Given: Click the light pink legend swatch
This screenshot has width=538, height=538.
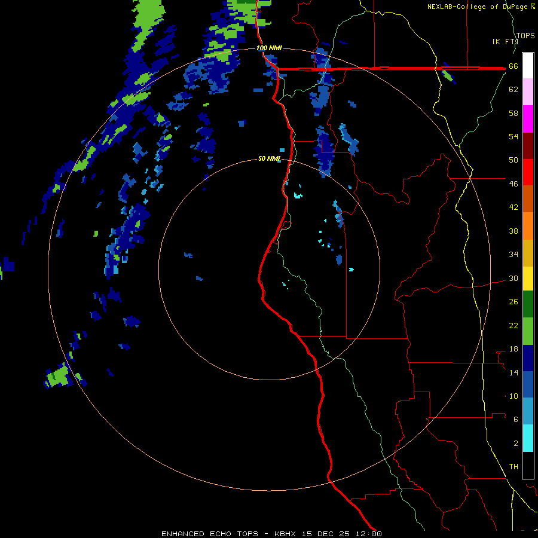Looking at the screenshot, I should click(x=528, y=92).
